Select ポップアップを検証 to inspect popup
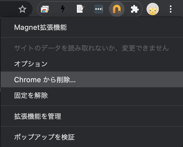The width and height of the screenshot is (183, 147). [92, 137]
